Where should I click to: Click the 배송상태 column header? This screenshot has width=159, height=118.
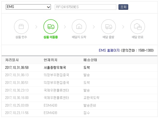90,60
